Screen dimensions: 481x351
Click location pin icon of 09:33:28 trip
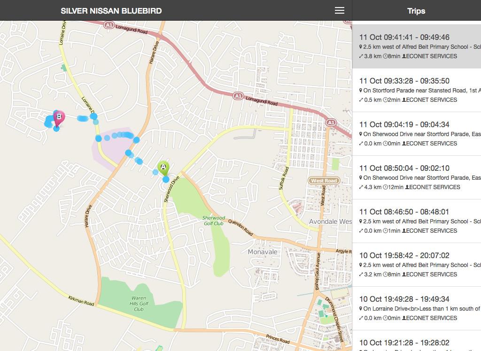(361, 91)
